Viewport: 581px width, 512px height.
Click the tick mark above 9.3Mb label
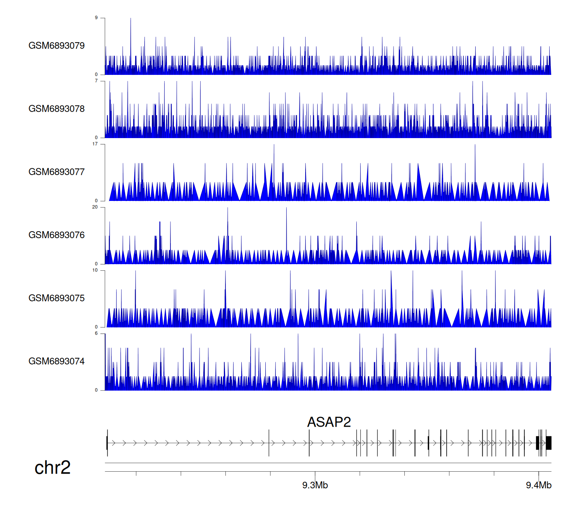(x=315, y=474)
